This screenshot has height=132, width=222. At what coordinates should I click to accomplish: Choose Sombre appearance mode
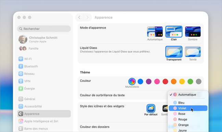pyautogui.click(x=193, y=34)
